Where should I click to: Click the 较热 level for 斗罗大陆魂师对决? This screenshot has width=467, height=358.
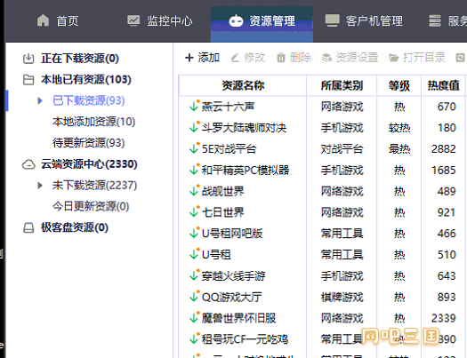[x=399, y=128]
